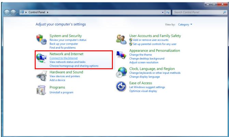229x137 pixels.
Task: Open Appearance and Personalization heading
Action: click(x=155, y=51)
